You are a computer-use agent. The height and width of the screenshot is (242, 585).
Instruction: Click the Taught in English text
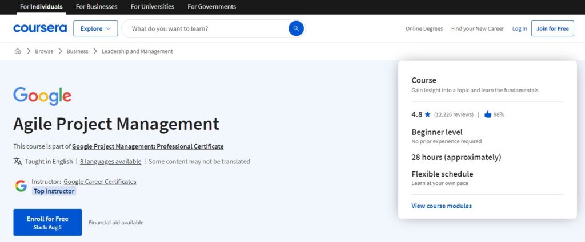49,161
